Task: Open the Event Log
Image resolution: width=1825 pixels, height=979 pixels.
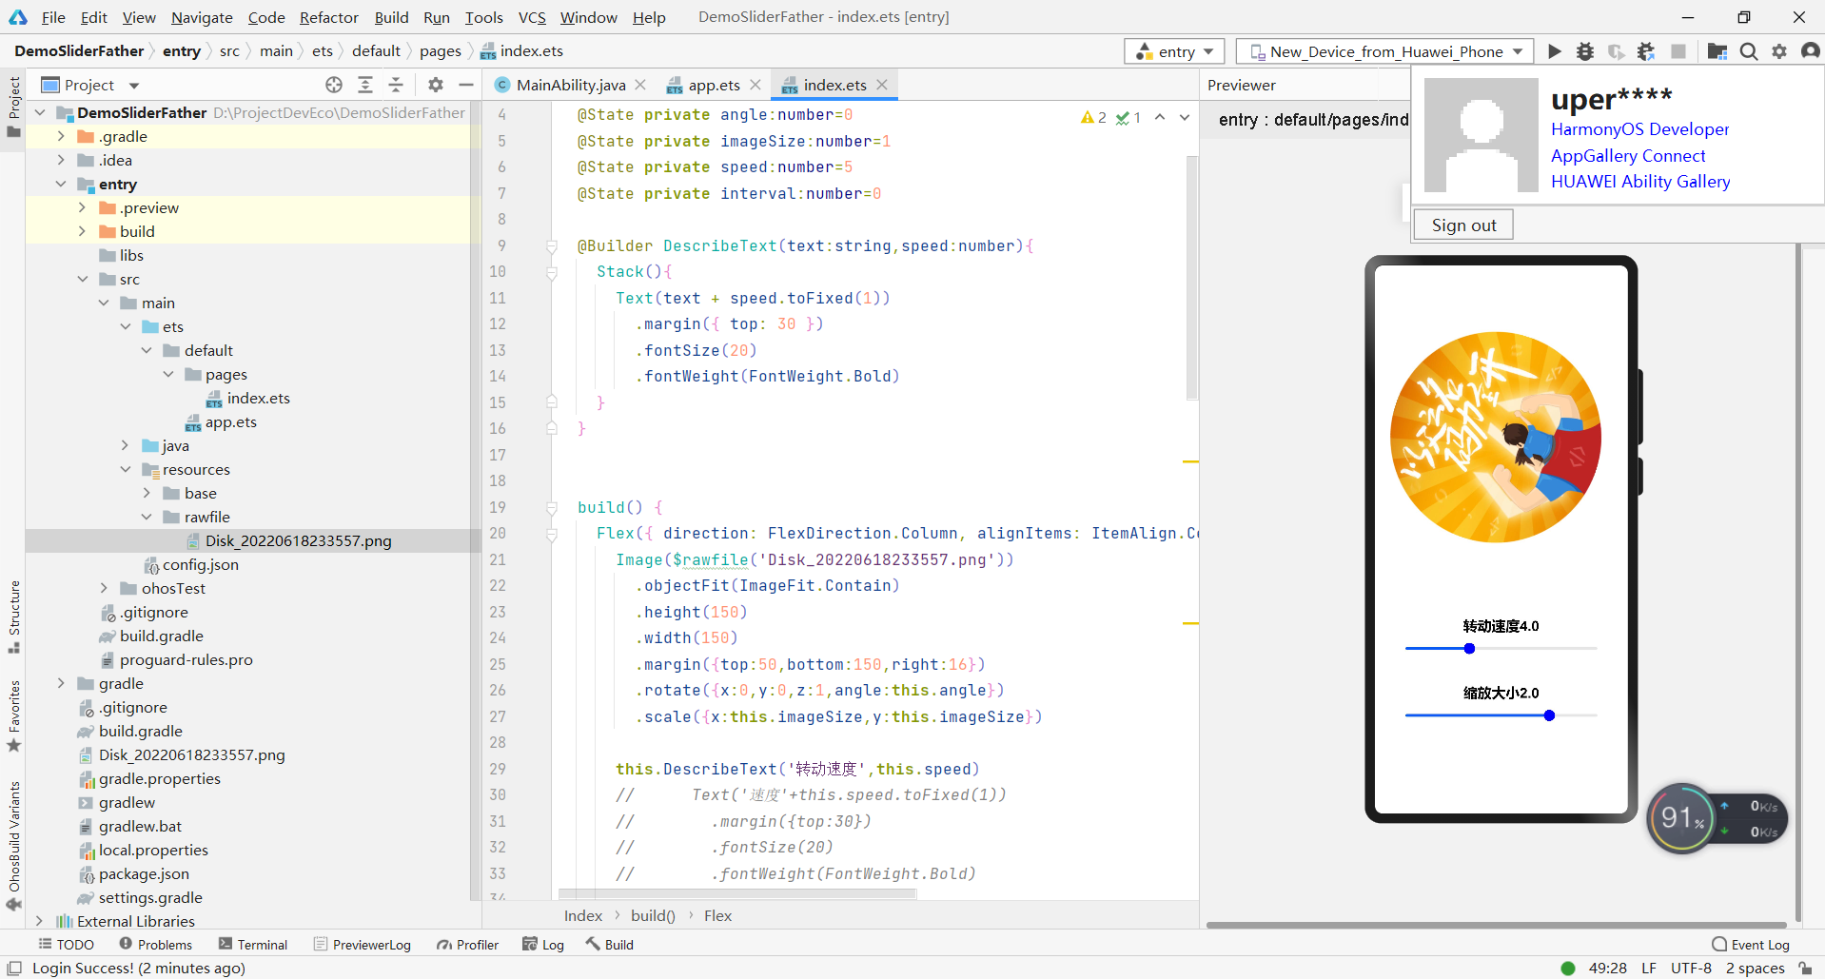Action: (x=1751, y=944)
